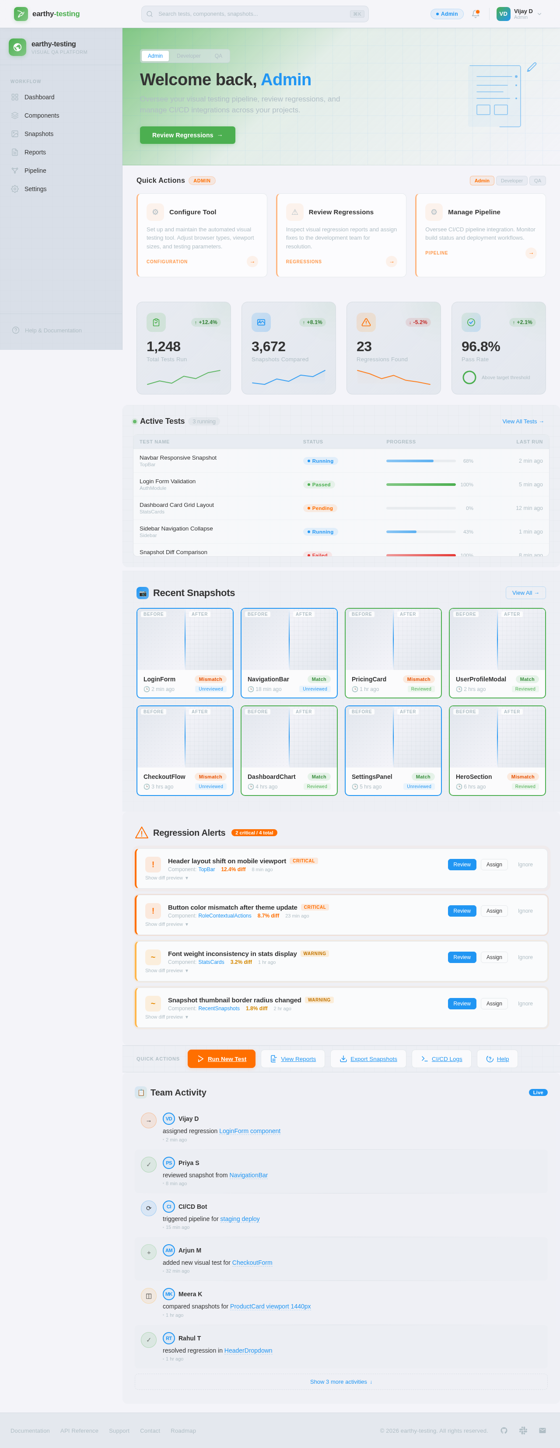Open Dashboard in sidebar menu

pos(61,97)
